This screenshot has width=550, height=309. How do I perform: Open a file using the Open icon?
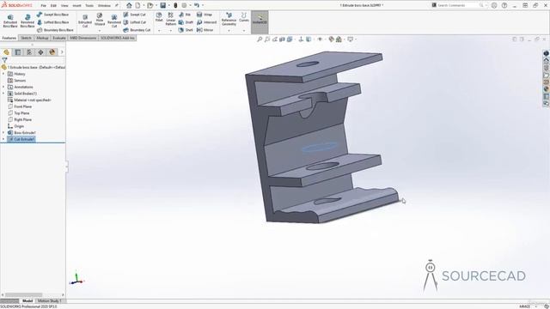[x=150, y=5]
